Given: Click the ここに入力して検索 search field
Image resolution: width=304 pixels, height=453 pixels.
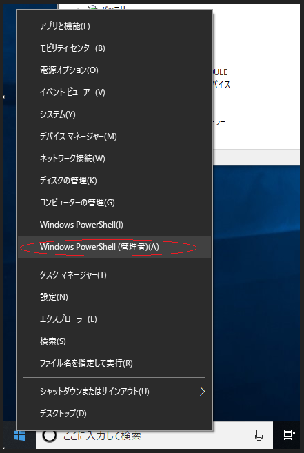Looking at the screenshot, I should [154, 435].
